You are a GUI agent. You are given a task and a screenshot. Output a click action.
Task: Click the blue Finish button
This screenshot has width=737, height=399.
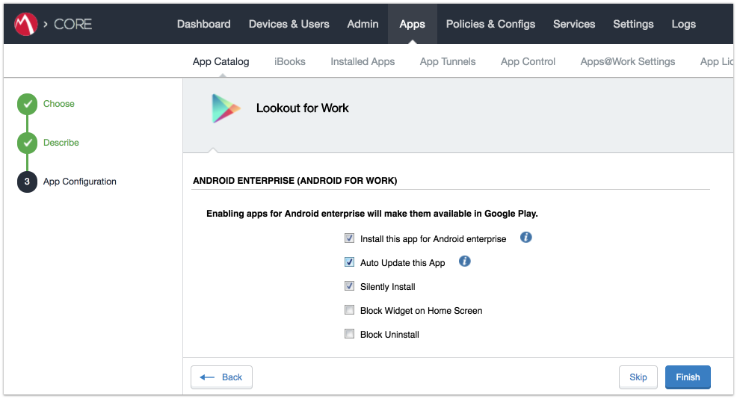tap(688, 377)
